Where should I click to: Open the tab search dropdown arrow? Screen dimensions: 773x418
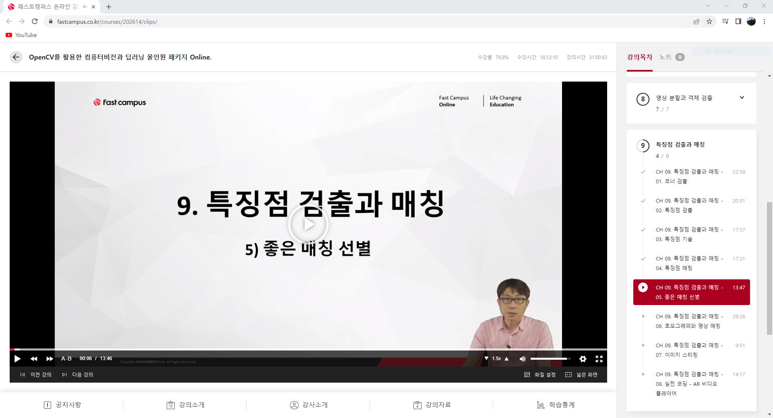point(708,6)
